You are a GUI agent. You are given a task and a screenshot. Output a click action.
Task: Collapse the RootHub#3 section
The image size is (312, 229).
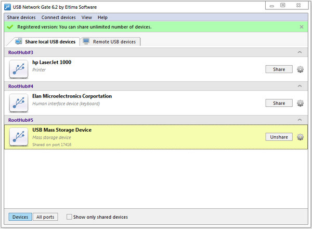coord(299,52)
